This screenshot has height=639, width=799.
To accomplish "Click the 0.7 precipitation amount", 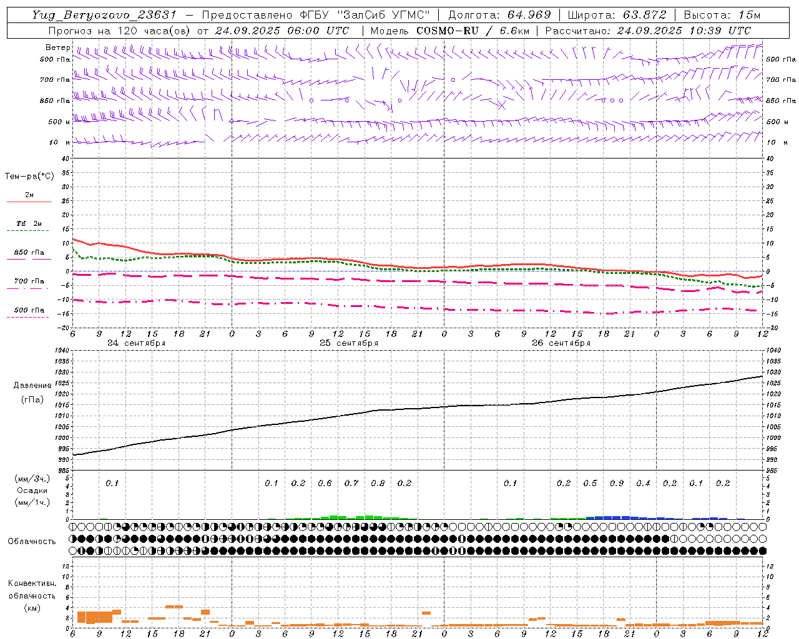I will point(351,483).
